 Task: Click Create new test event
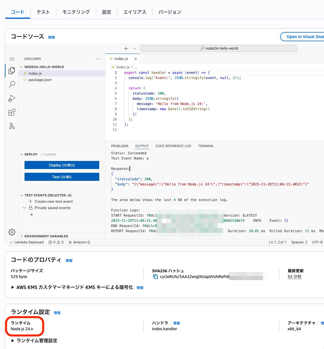tap(54, 201)
